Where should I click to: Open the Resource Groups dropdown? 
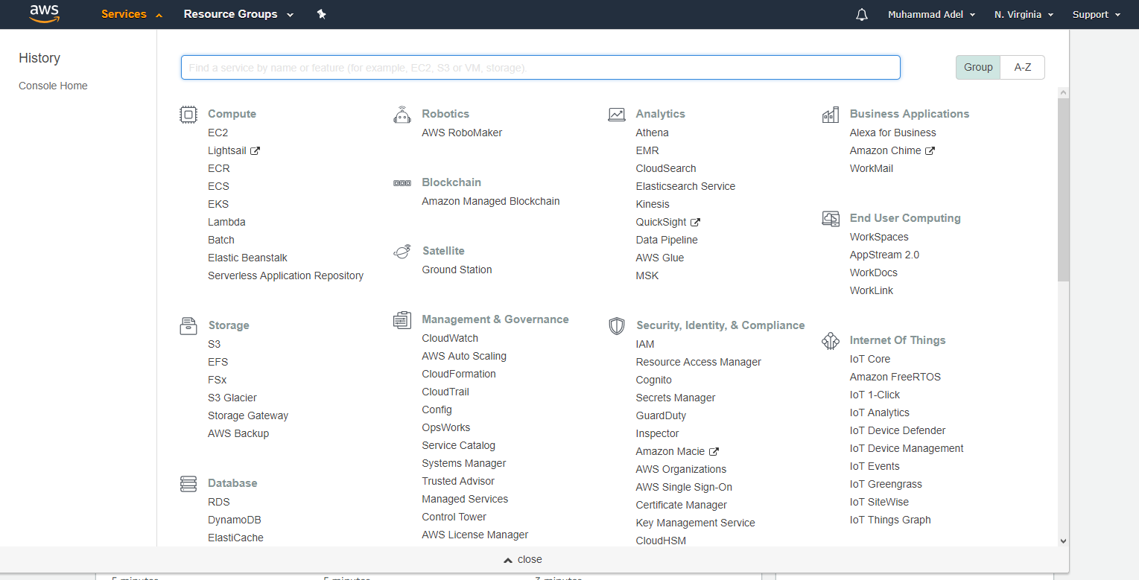(238, 14)
